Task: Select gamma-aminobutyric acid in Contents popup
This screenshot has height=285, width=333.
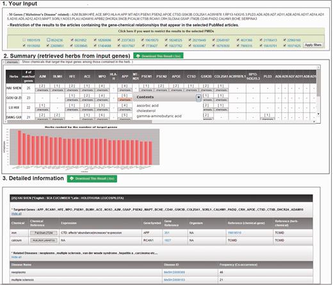Action: pos(159,116)
